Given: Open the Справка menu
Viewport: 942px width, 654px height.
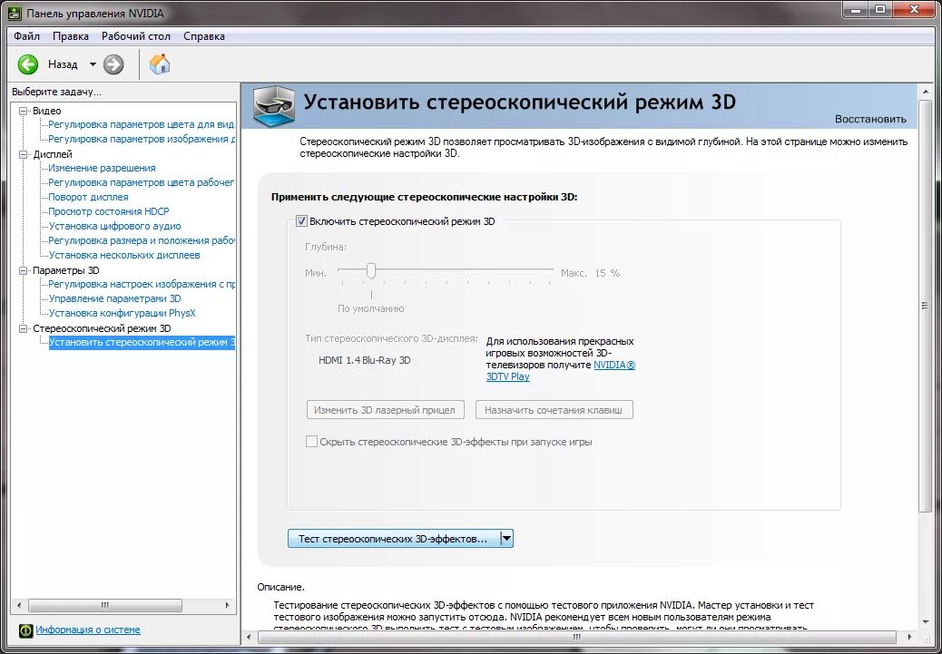Looking at the screenshot, I should tap(204, 36).
